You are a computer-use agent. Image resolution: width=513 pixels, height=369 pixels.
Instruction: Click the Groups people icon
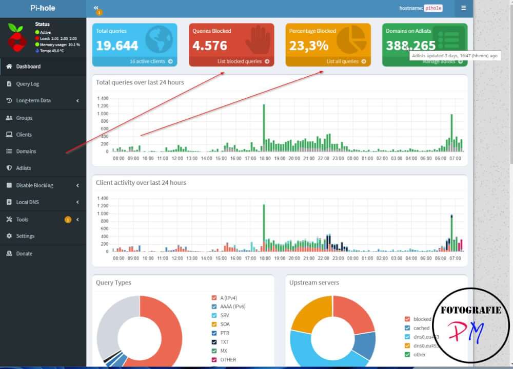click(9, 118)
